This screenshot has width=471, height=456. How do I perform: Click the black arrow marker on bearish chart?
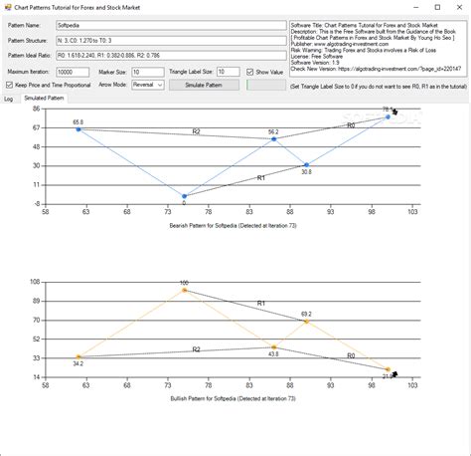coord(394,113)
